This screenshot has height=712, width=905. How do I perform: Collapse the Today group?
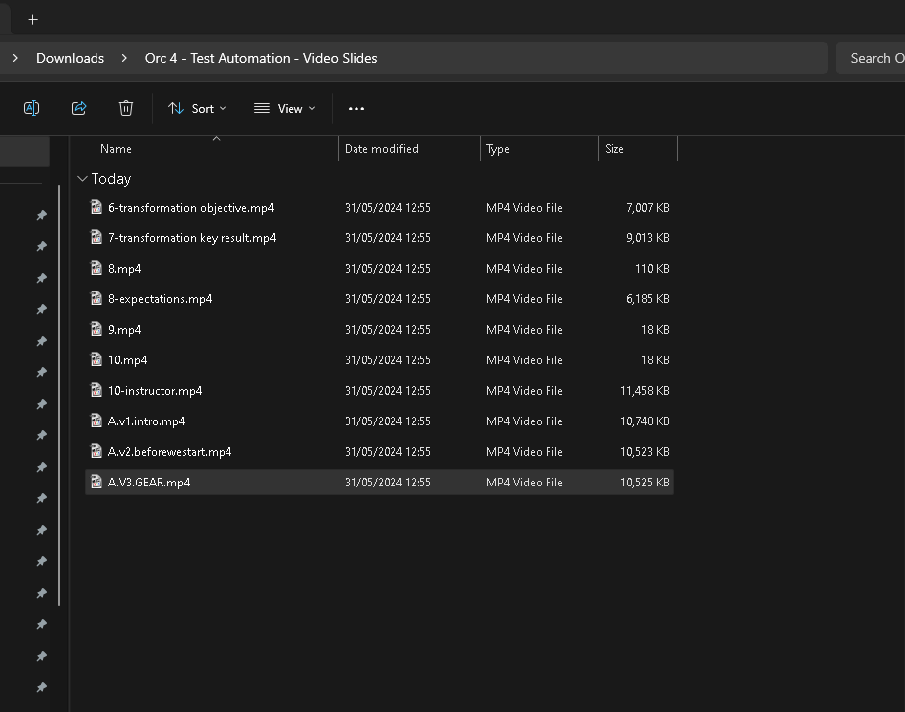[82, 179]
